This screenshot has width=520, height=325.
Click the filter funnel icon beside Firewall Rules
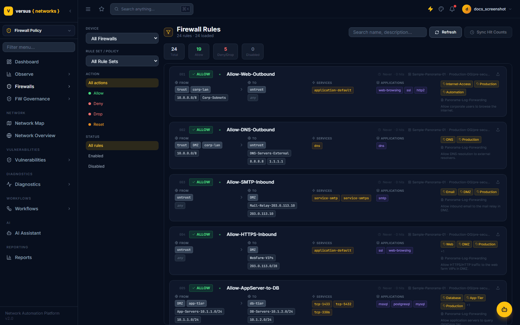pos(168,32)
